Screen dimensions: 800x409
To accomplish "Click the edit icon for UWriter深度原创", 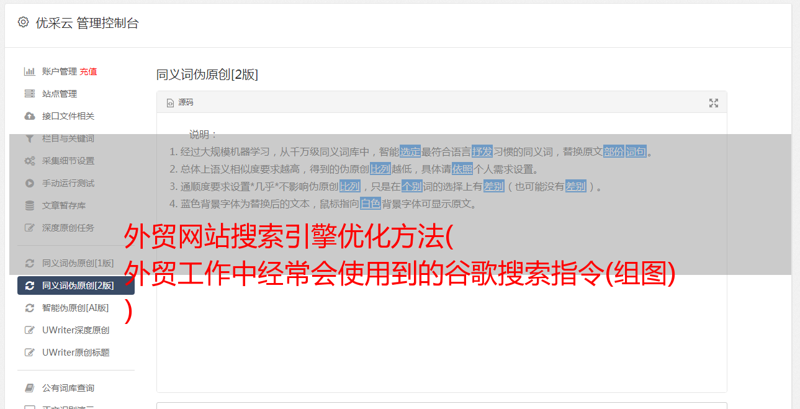I will [29, 330].
